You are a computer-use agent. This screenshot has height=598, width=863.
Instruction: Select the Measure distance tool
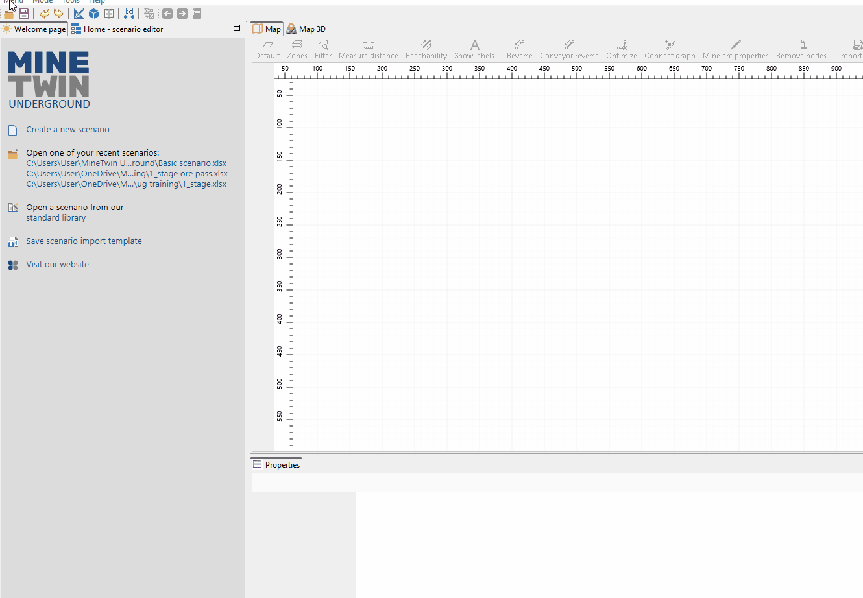click(369, 49)
